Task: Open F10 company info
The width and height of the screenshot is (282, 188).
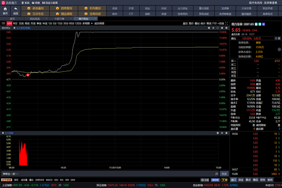Action: [x=214, y=23]
